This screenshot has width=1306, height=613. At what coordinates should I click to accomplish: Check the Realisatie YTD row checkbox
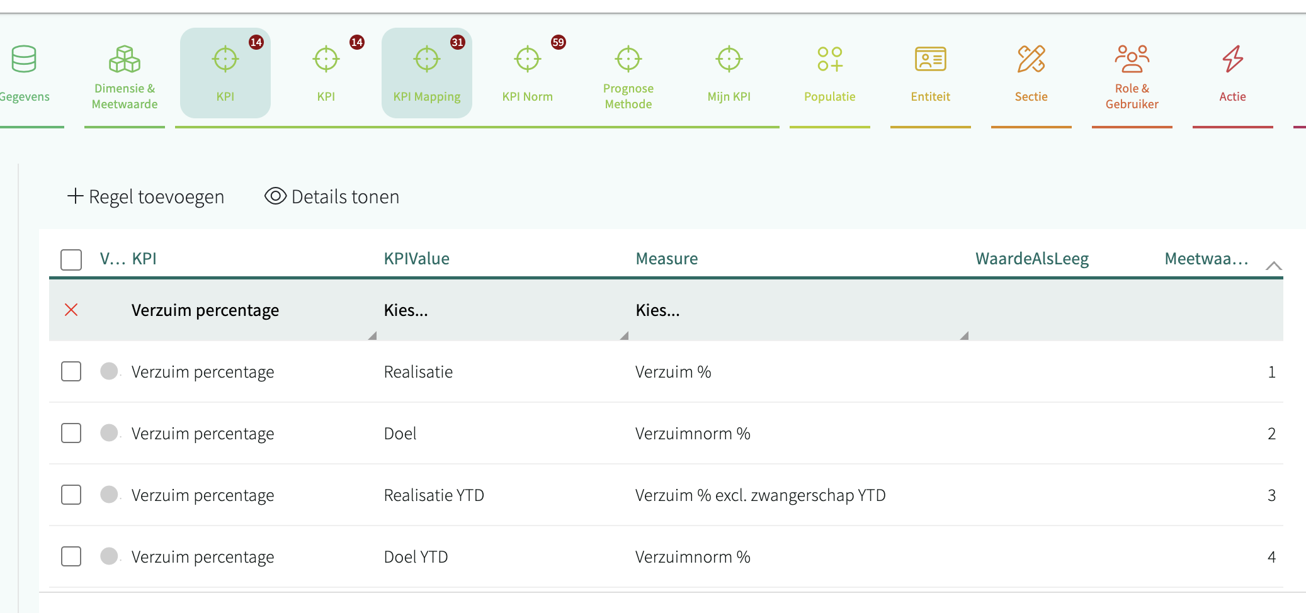71,495
